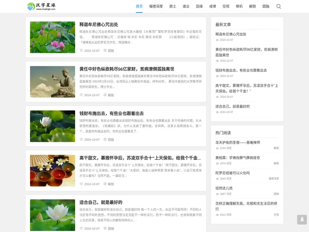This screenshot has height=232, width=309.
Task: Open the search magnifier icon in header
Action: point(279,6)
